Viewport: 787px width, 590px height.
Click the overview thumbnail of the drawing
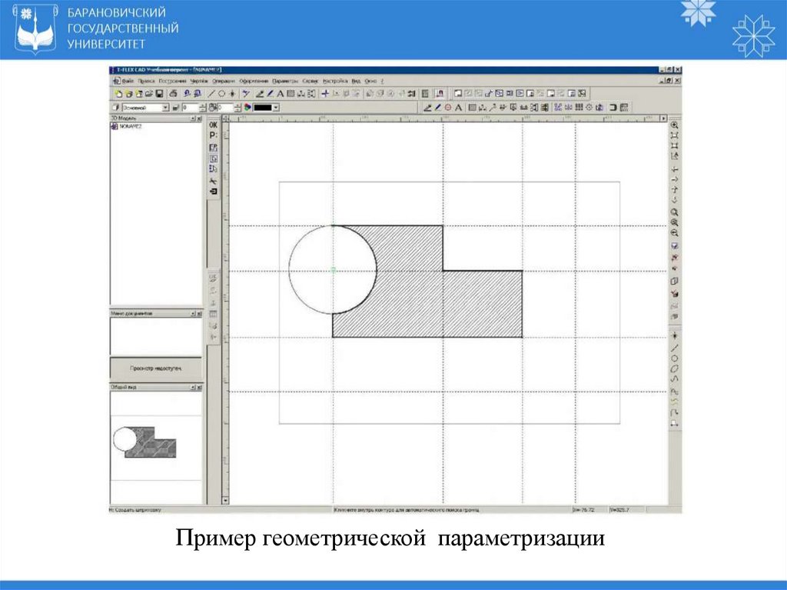coord(145,442)
